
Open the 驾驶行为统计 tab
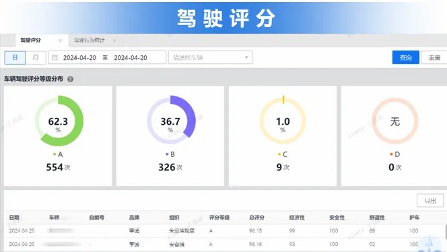[x=90, y=40]
